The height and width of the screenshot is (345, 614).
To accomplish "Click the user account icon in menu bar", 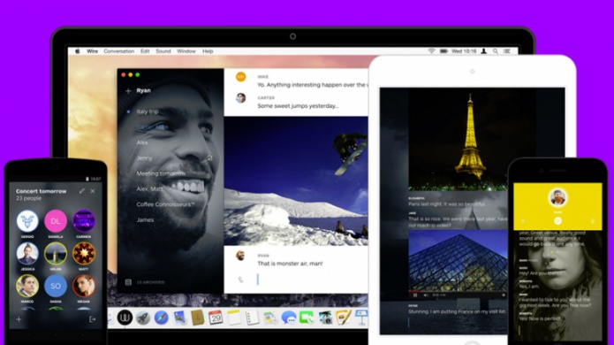I will click(484, 51).
